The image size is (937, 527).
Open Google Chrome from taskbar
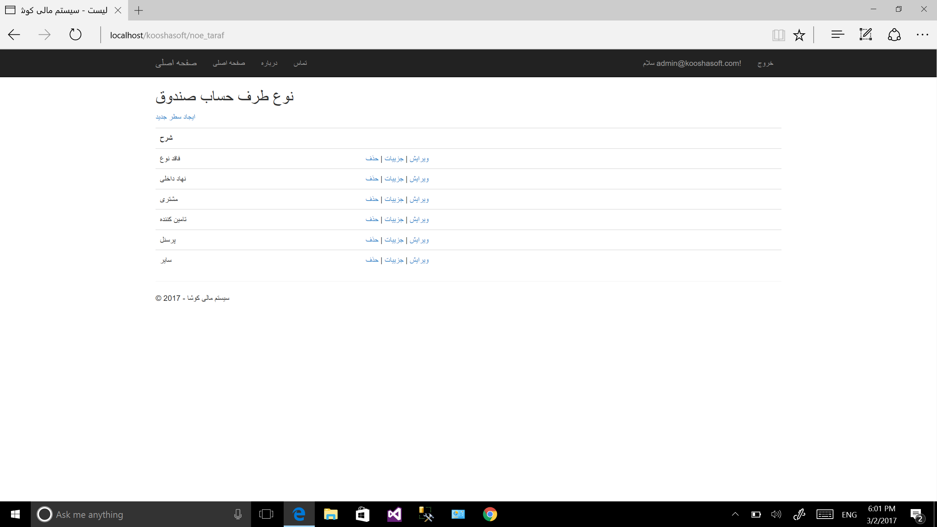(490, 514)
